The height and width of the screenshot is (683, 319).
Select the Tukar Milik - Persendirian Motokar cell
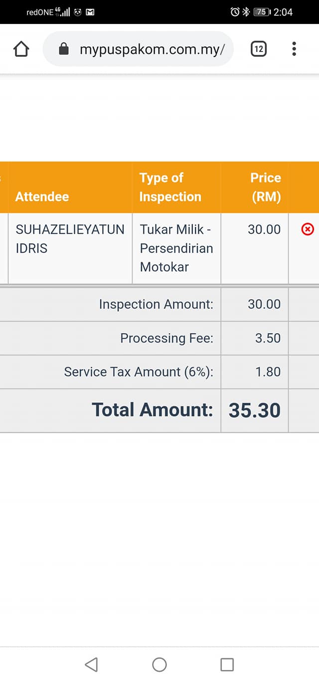point(176,248)
